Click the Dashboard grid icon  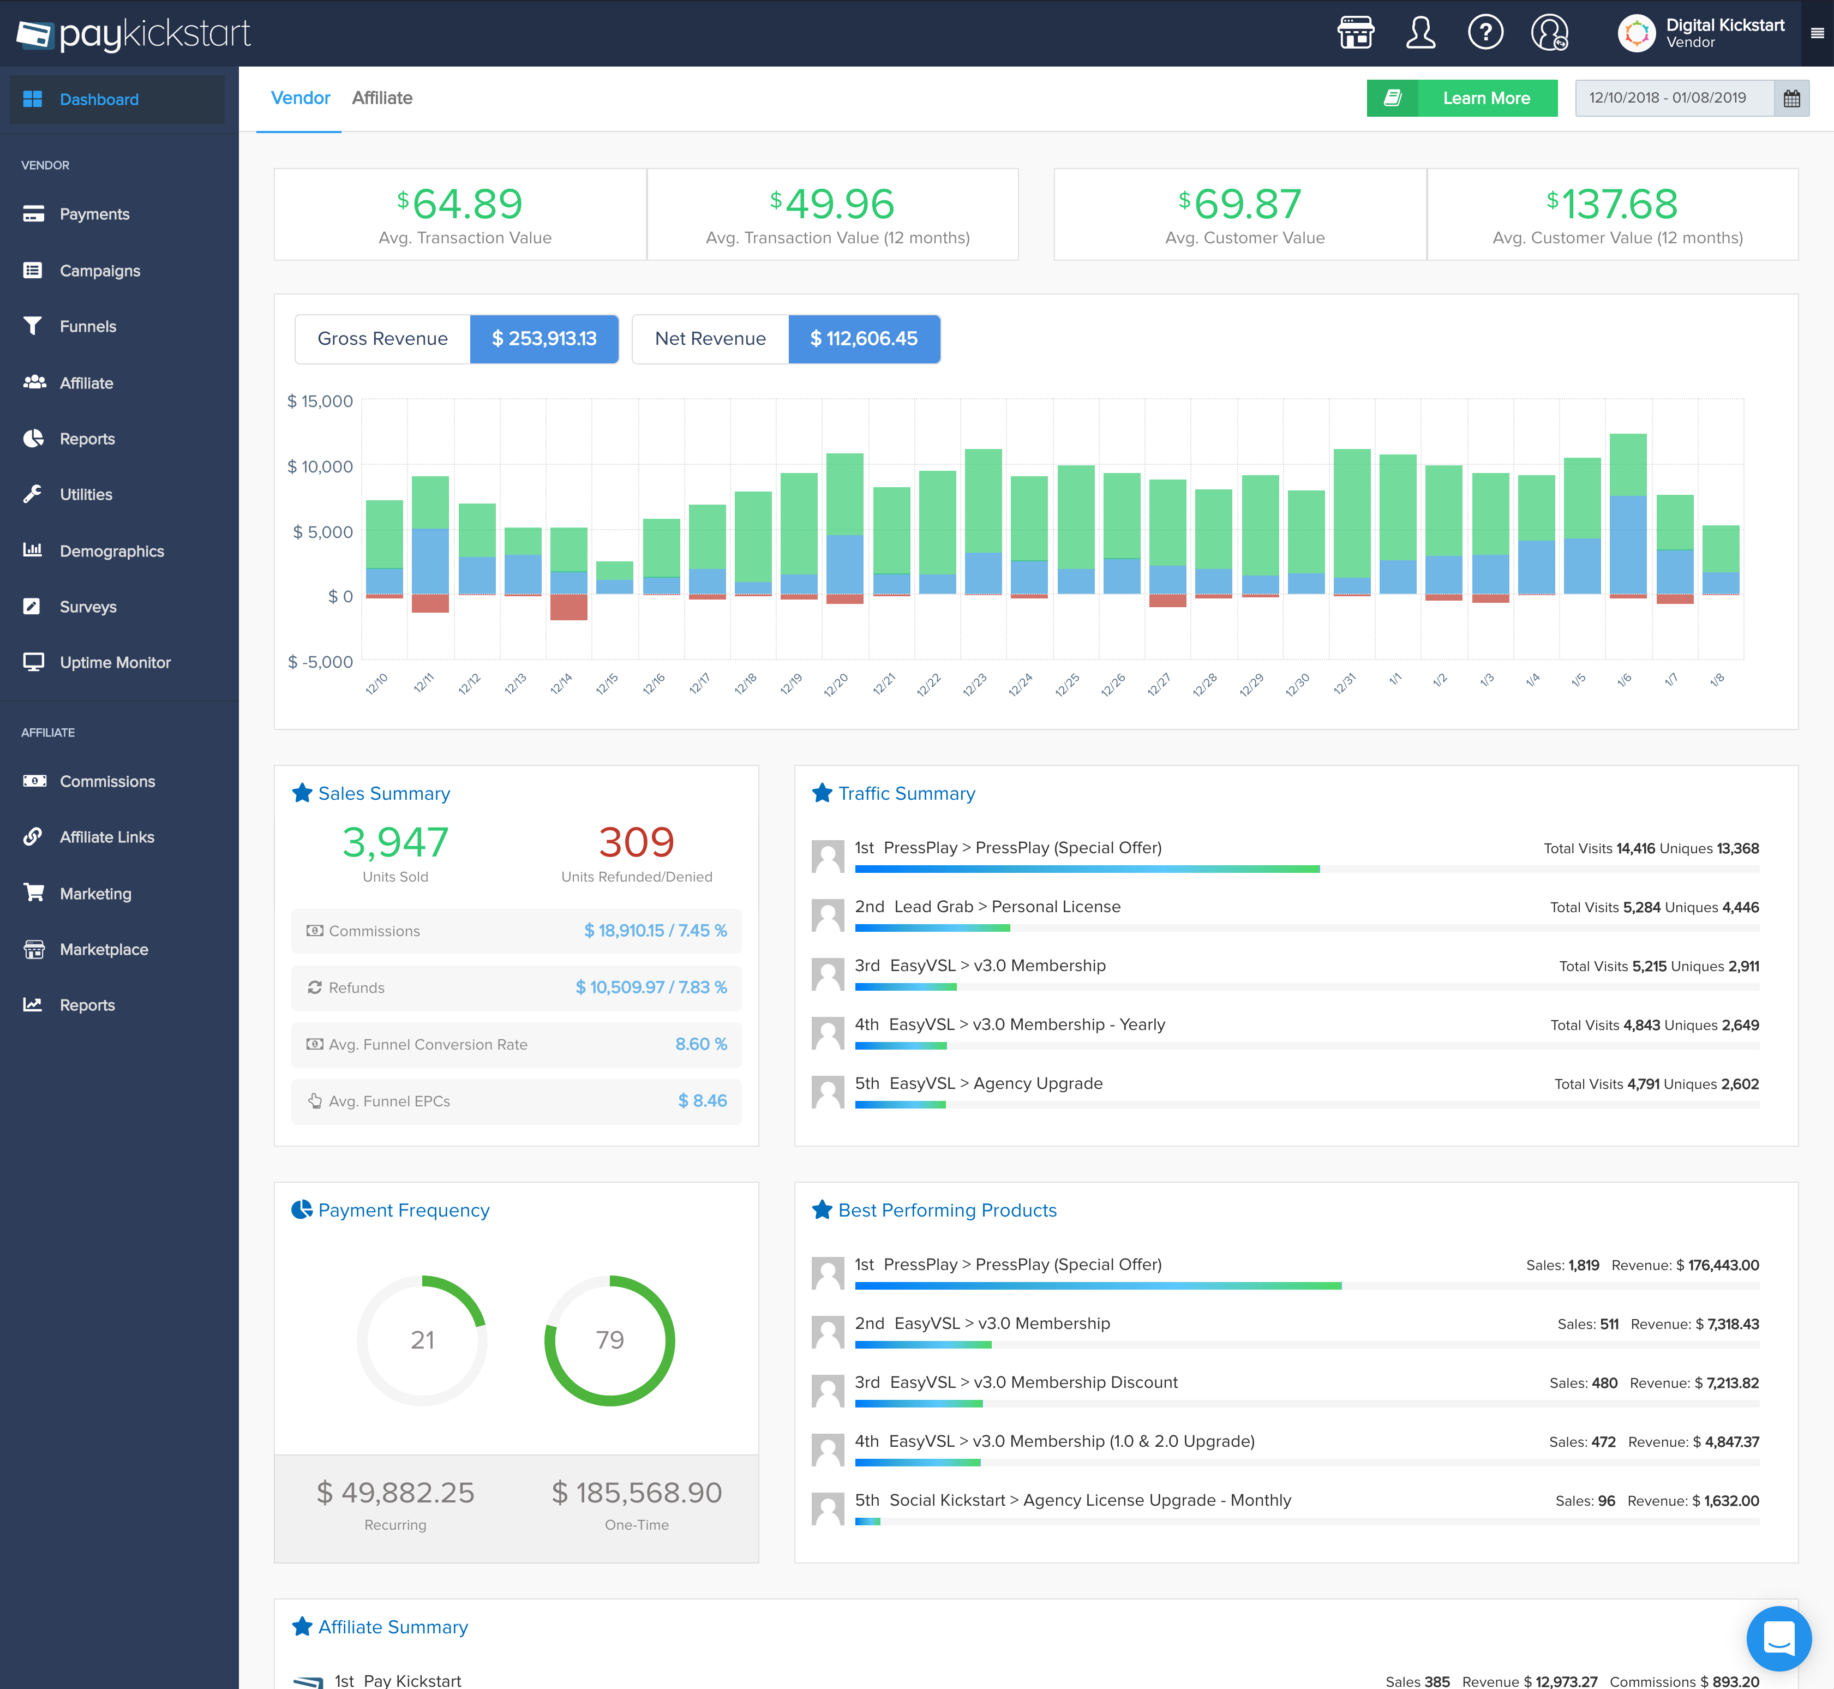click(33, 99)
